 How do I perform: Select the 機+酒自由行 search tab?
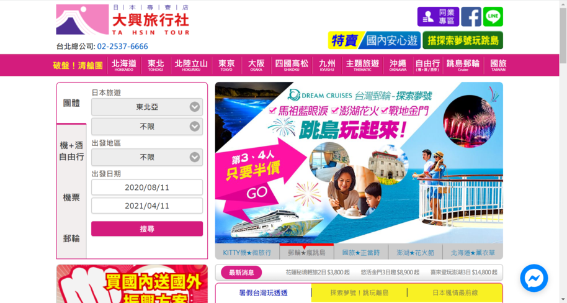pyautogui.click(x=71, y=151)
